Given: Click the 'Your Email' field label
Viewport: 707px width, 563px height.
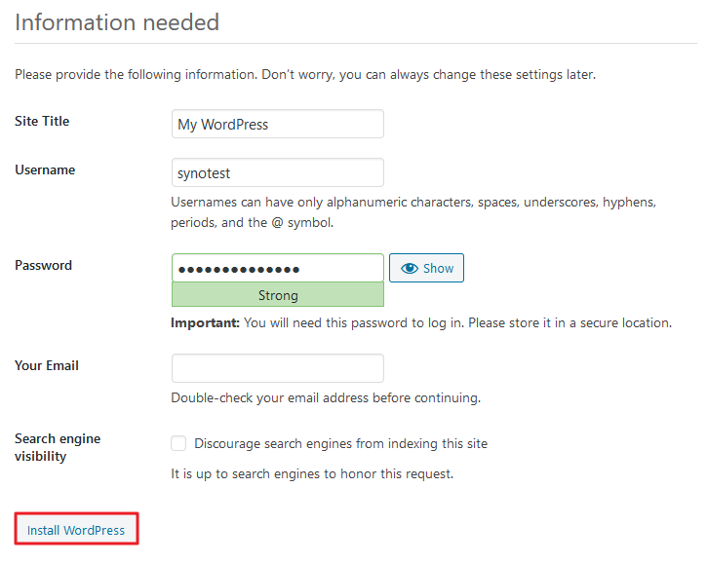Looking at the screenshot, I should tap(47, 365).
